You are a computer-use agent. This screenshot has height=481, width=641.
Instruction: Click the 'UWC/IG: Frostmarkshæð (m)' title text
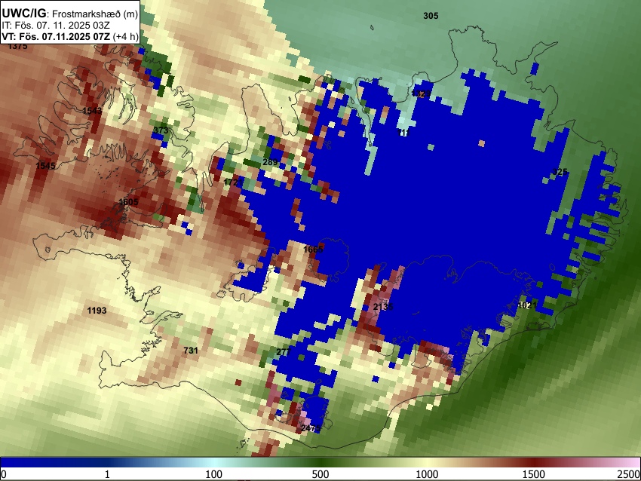click(x=70, y=14)
